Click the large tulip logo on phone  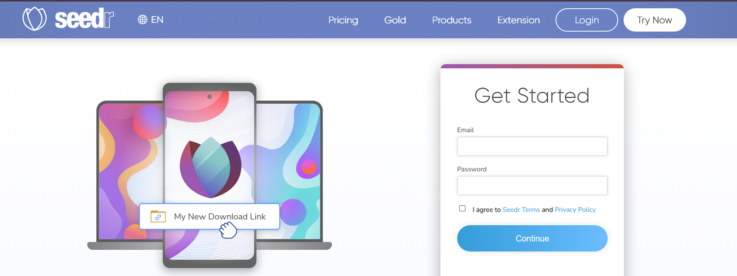pos(211,167)
